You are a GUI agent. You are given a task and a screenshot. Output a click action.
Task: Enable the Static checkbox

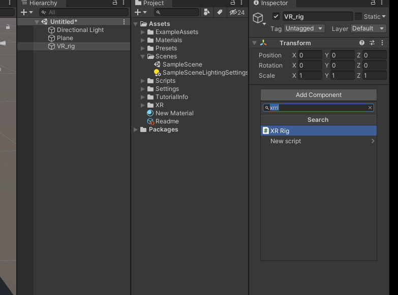coord(358,16)
